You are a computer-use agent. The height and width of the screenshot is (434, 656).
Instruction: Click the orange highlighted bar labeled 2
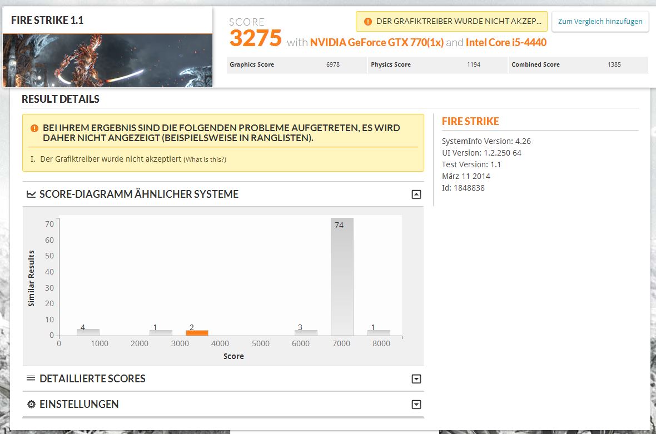[197, 333]
